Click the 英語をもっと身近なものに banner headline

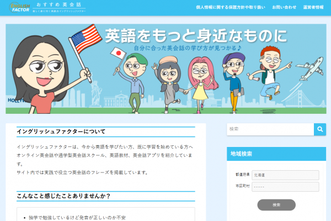pyautogui.click(x=196, y=35)
